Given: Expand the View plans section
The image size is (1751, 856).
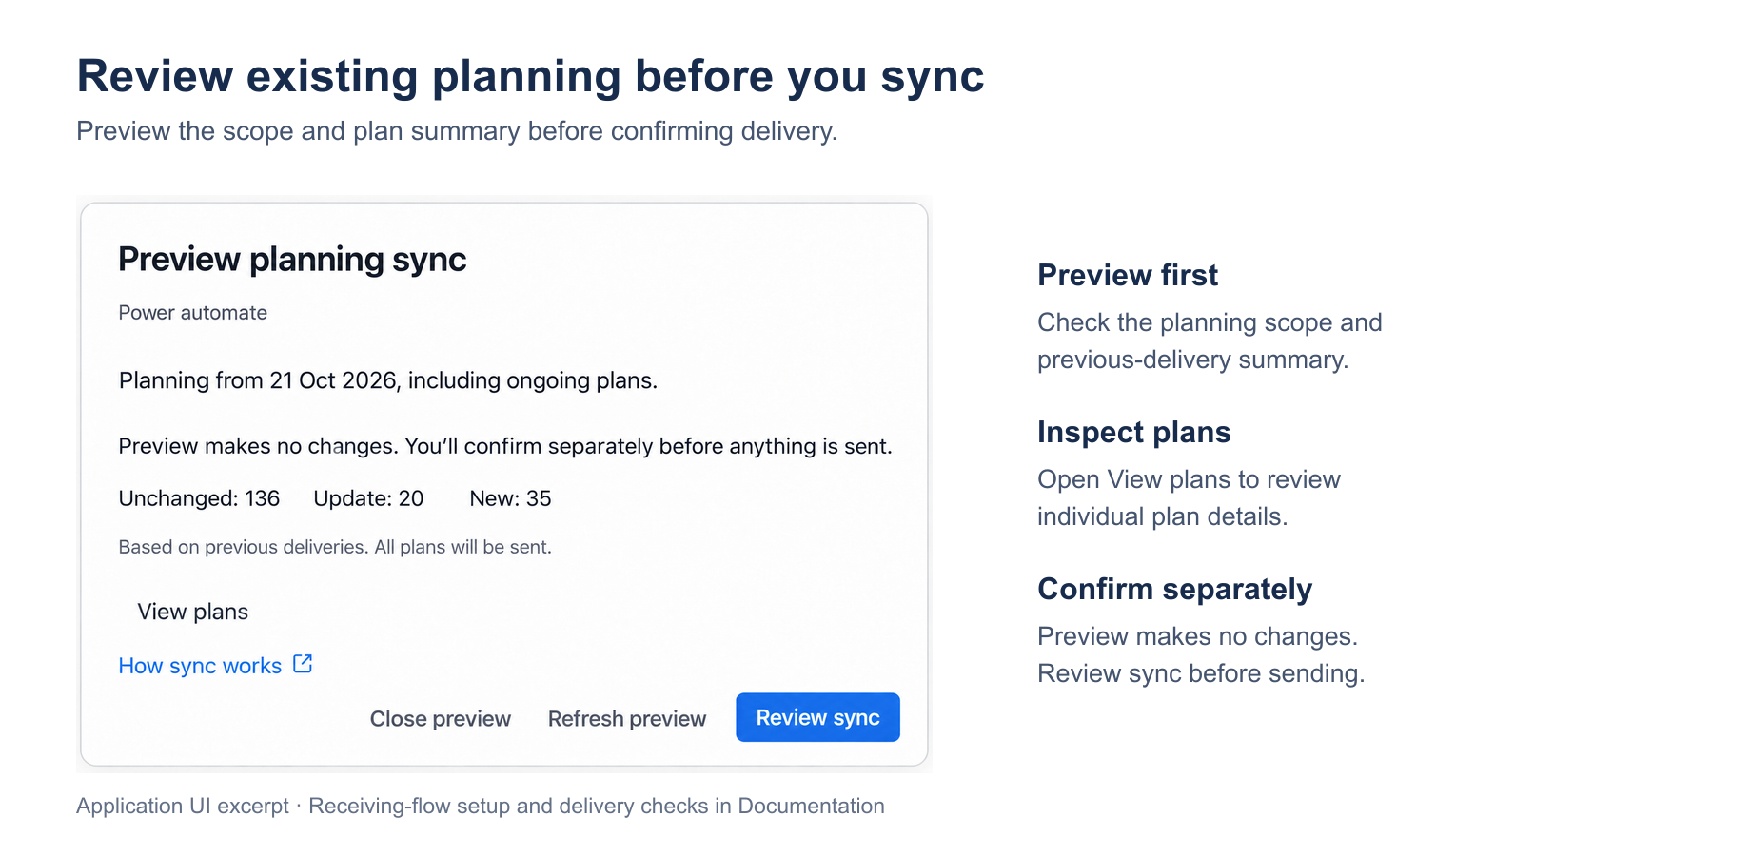Looking at the screenshot, I should tap(192, 612).
